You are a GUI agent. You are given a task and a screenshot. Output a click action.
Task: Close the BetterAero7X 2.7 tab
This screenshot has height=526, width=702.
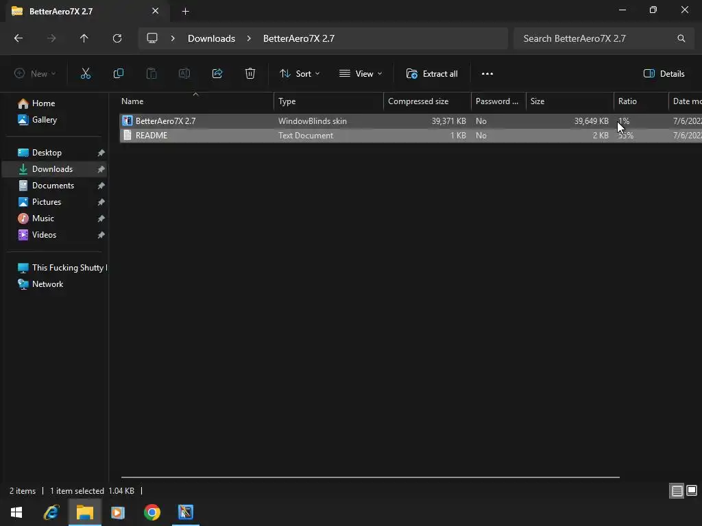tap(156, 11)
